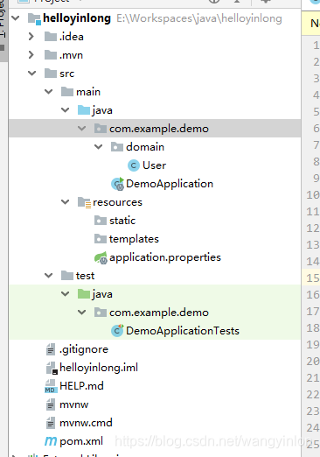The height and width of the screenshot is (457, 320).
Task: Click the mvnw file icon
Action: pyautogui.click(x=51, y=404)
